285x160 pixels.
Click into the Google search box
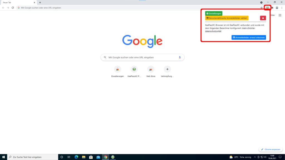pyautogui.click(x=142, y=57)
